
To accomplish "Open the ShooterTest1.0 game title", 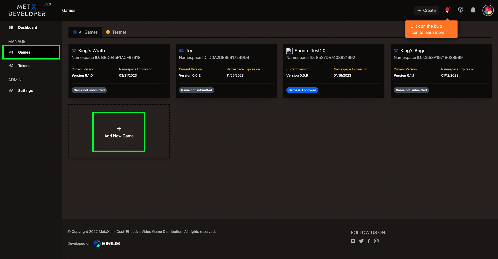I will coord(310,51).
